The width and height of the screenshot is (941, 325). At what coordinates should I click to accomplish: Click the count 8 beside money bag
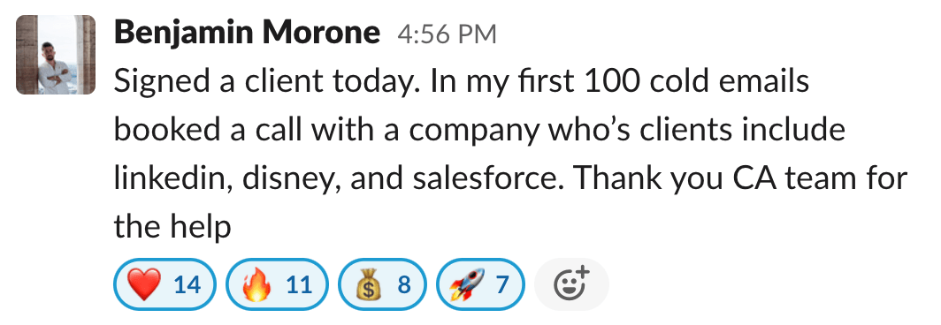point(404,285)
